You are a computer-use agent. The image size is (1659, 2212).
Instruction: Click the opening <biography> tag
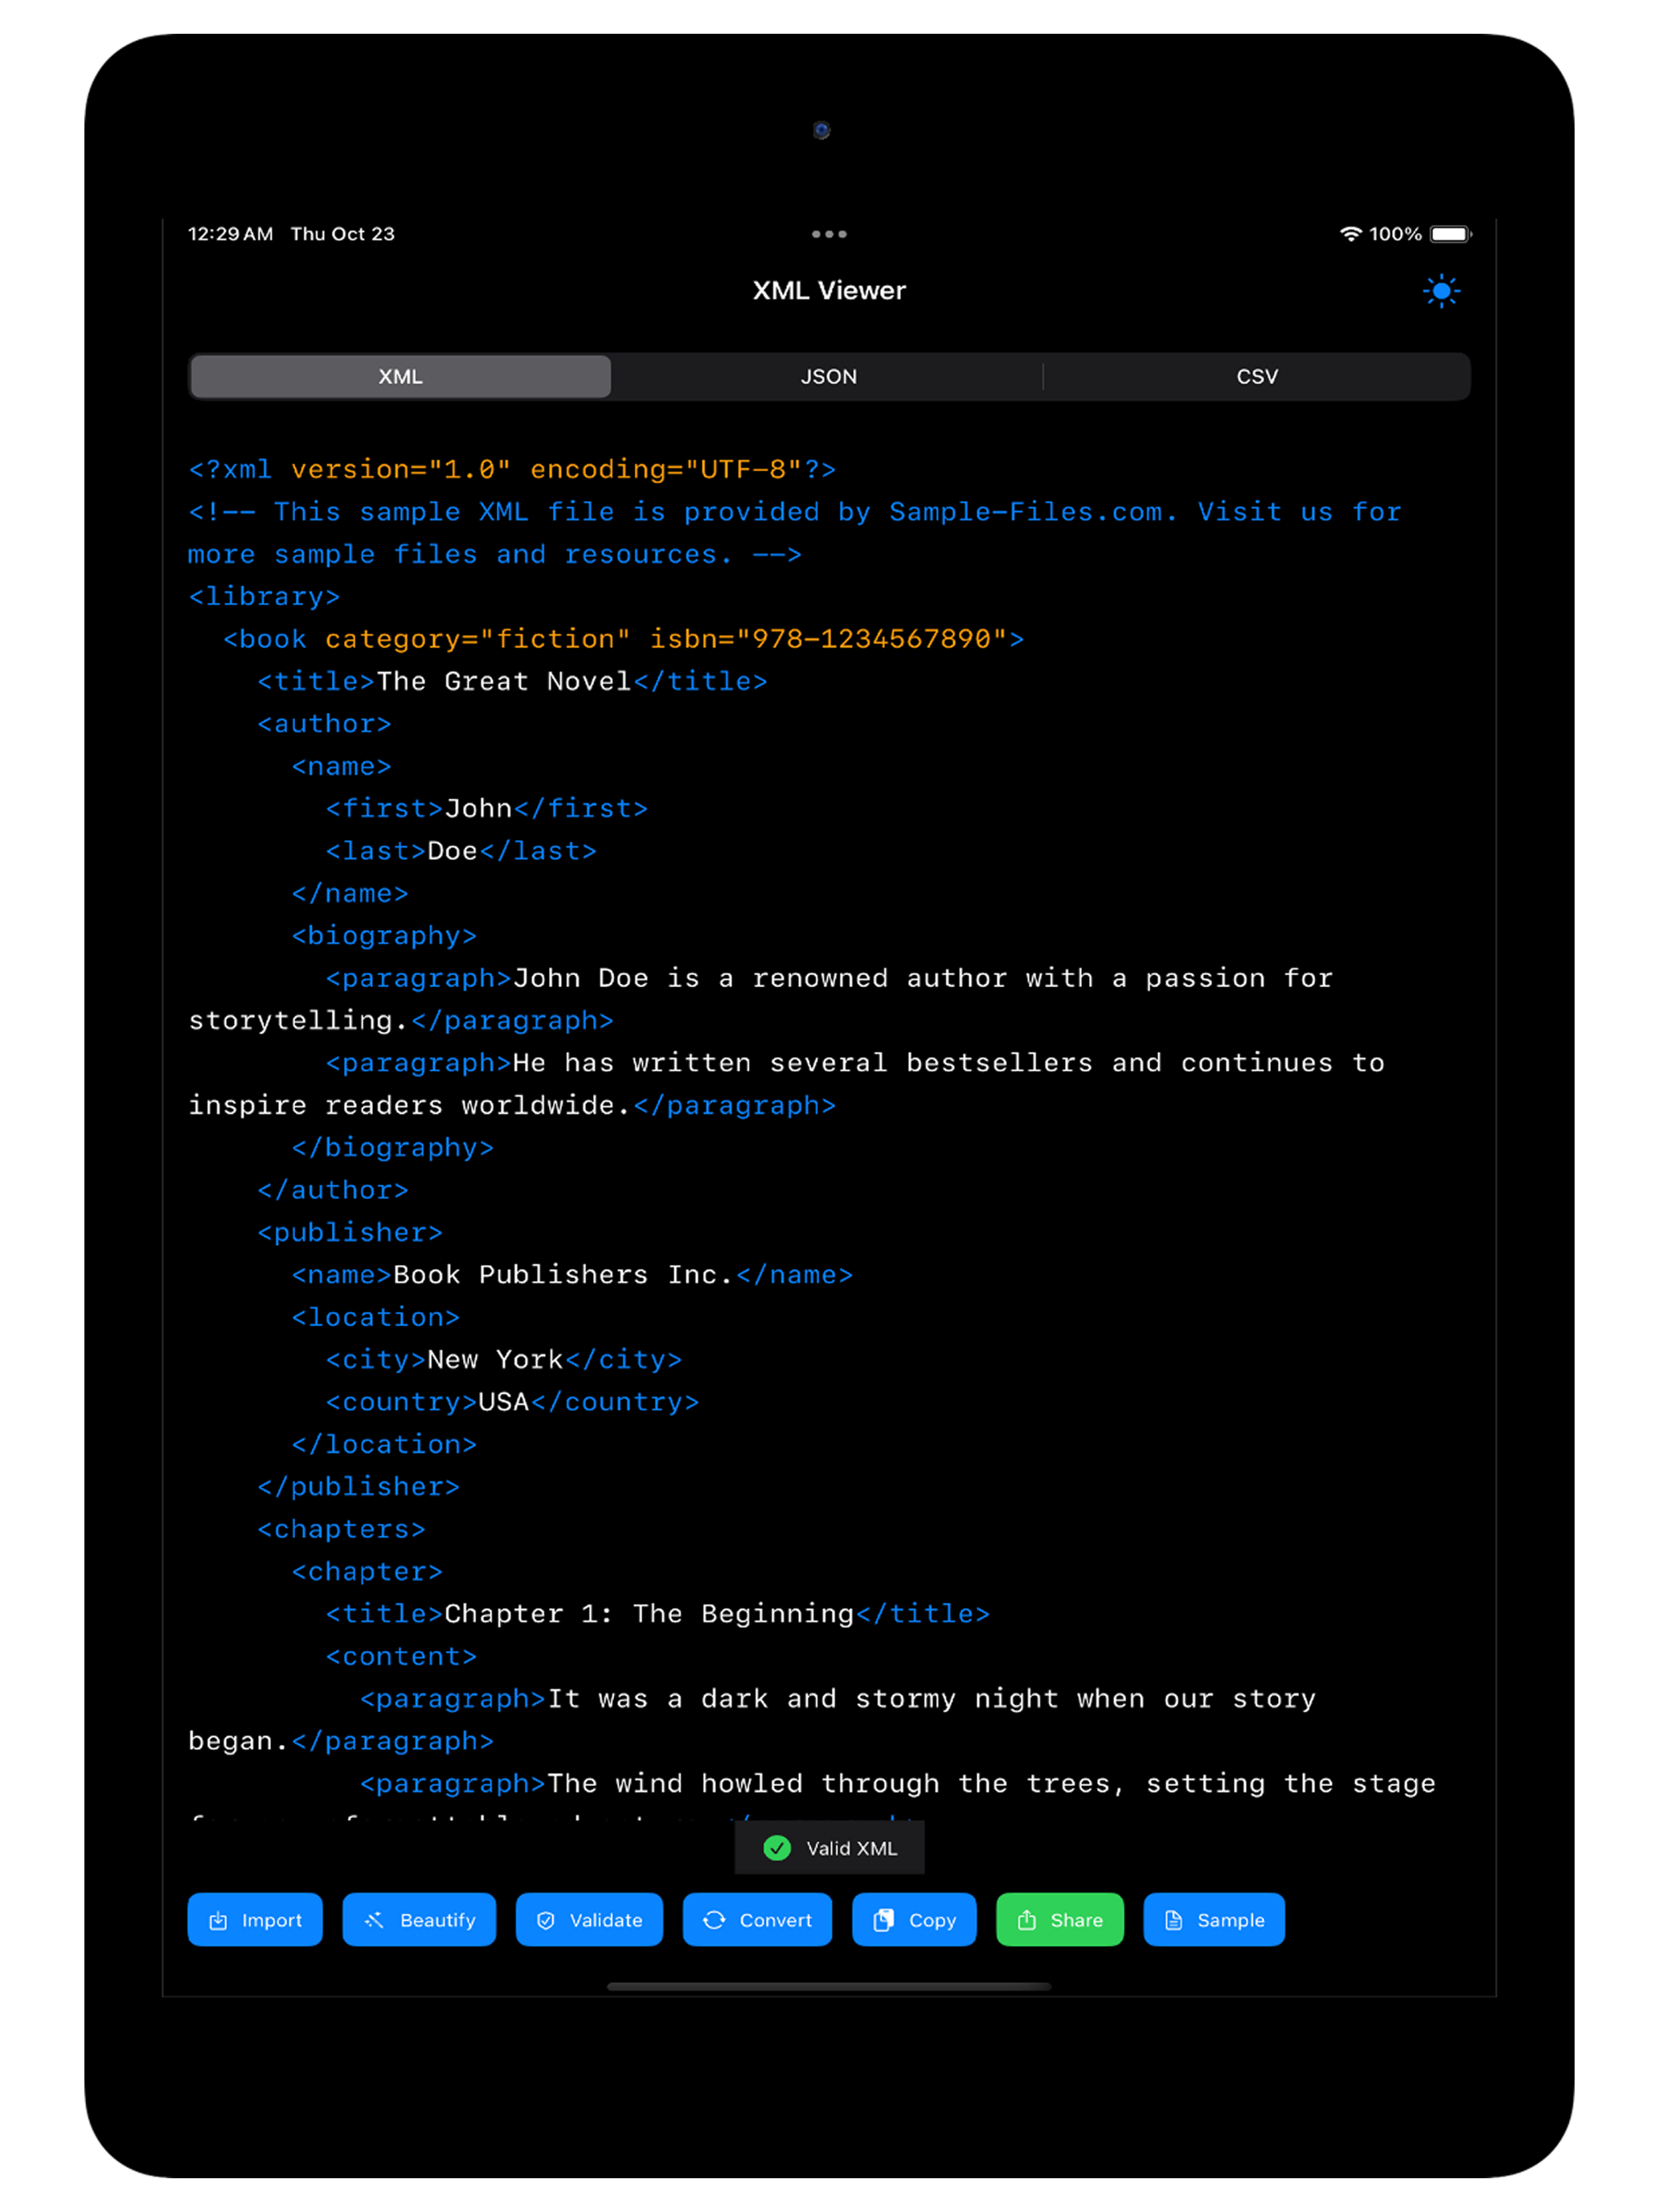tap(384, 936)
